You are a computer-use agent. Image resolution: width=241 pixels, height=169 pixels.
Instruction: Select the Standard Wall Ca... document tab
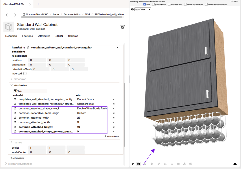click(x=15, y=4)
